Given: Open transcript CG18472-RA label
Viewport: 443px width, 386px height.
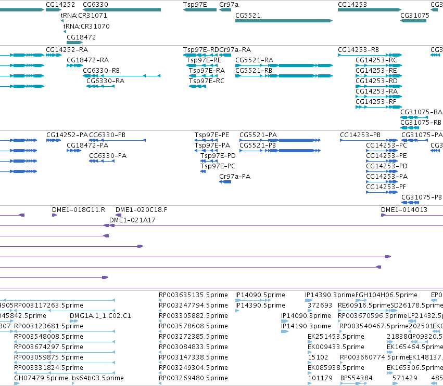Looking at the screenshot, I should (87, 60).
